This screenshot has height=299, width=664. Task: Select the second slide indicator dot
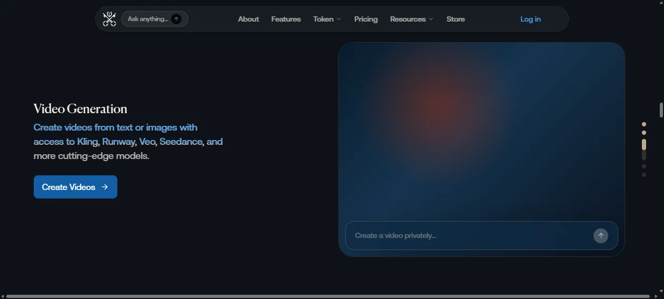(x=644, y=132)
